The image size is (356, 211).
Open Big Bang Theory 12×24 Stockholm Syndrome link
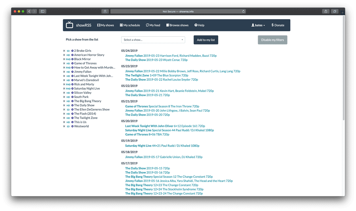(x=164, y=190)
